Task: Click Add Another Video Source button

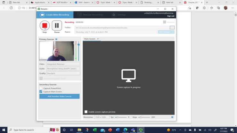Action: pos(59,96)
